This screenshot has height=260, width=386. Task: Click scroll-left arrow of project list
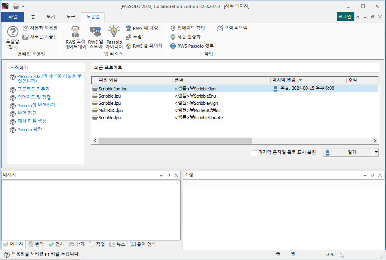coord(95,141)
